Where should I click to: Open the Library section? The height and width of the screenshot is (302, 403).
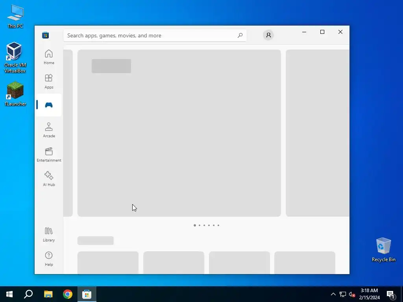click(x=49, y=234)
